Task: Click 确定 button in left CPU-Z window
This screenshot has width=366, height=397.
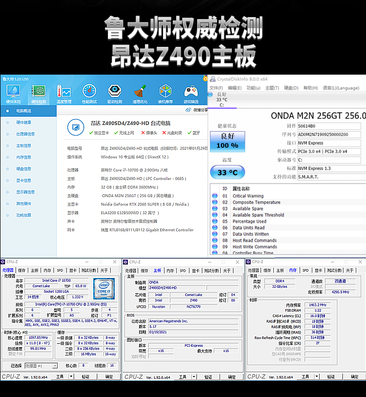Action: (109, 377)
